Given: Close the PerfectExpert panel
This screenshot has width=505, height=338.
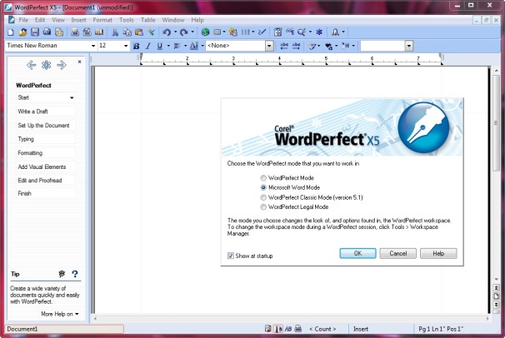Looking at the screenshot, I should (x=79, y=62).
